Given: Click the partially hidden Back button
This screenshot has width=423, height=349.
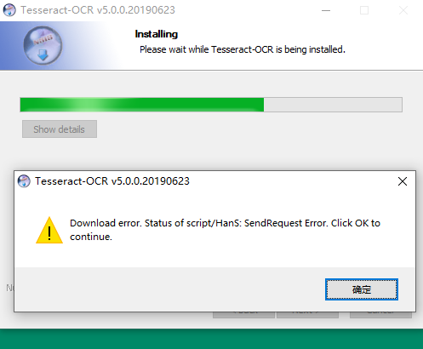Looking at the screenshot, I should point(243,315).
